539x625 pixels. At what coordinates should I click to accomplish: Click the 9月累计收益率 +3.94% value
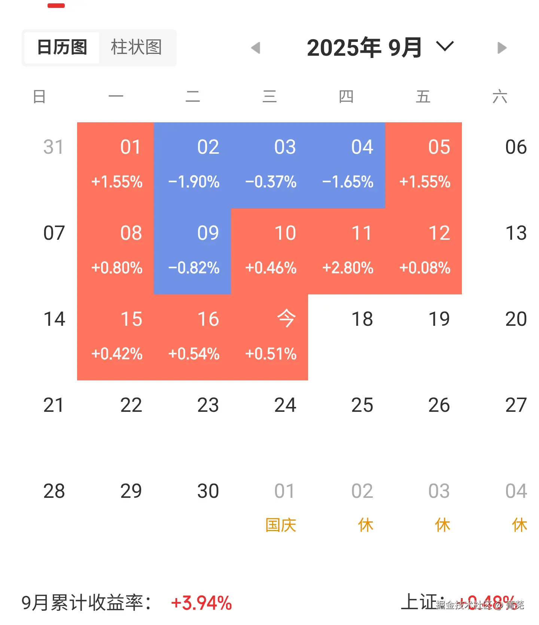[x=201, y=603]
